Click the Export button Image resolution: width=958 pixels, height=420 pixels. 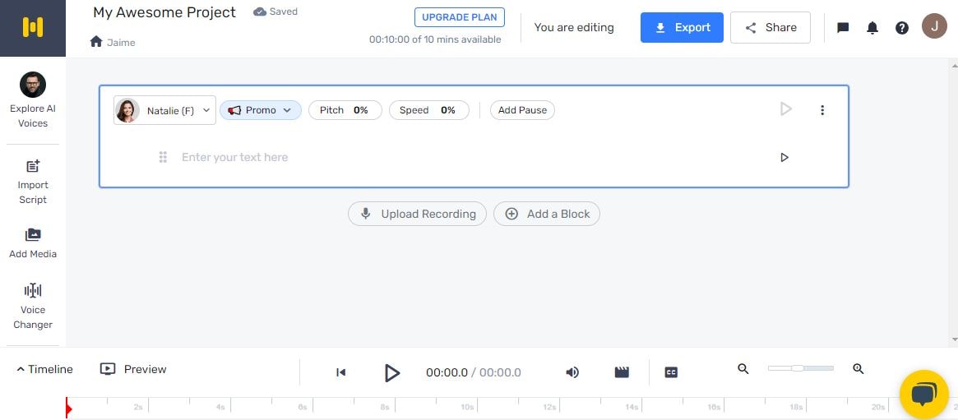click(x=682, y=28)
